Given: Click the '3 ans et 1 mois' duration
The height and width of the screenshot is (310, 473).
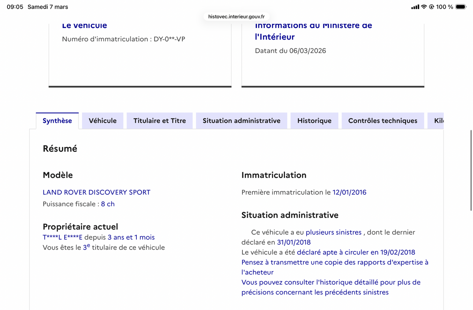Looking at the screenshot, I should (131, 237).
